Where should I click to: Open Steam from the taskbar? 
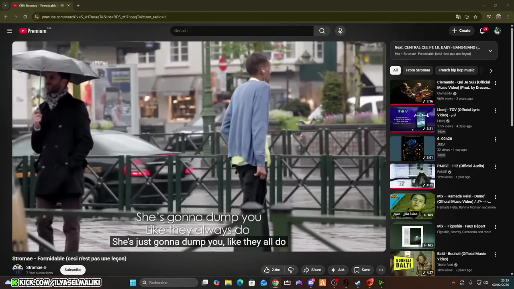[x=358, y=283]
